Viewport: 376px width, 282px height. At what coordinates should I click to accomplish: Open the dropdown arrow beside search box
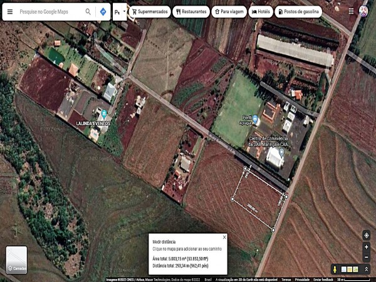124,11
